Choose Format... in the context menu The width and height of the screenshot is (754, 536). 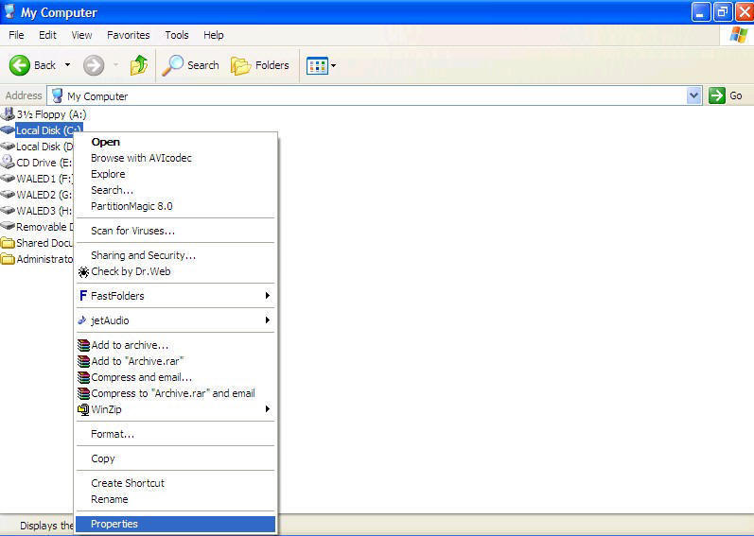(176, 434)
